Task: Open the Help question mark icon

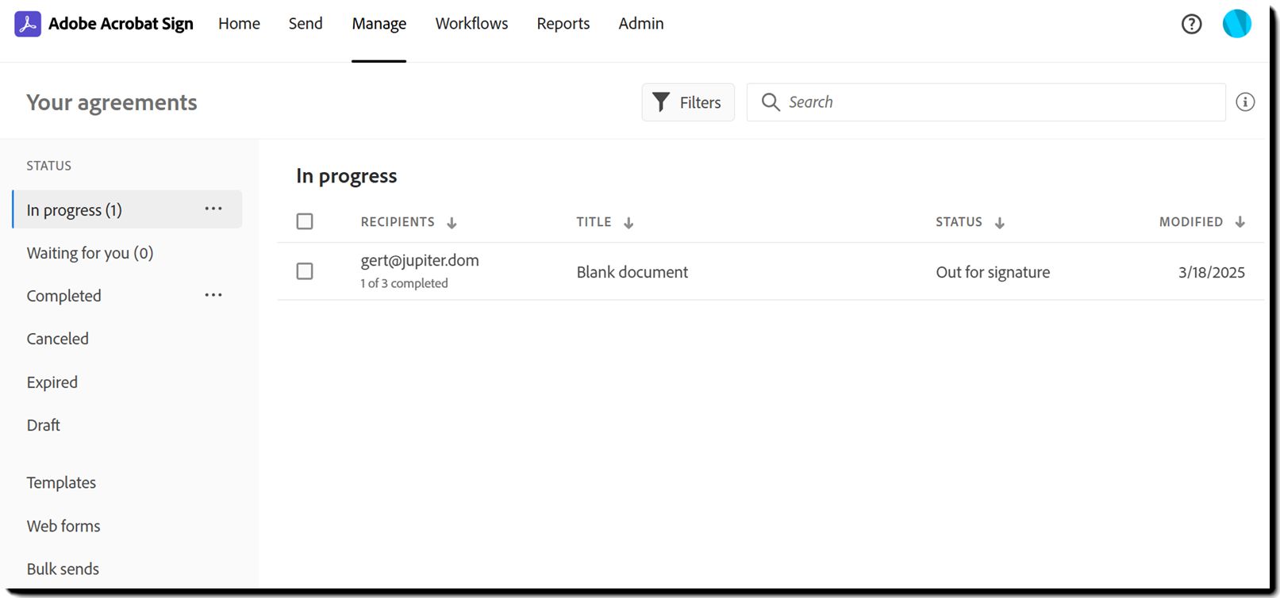Action: [x=1191, y=24]
